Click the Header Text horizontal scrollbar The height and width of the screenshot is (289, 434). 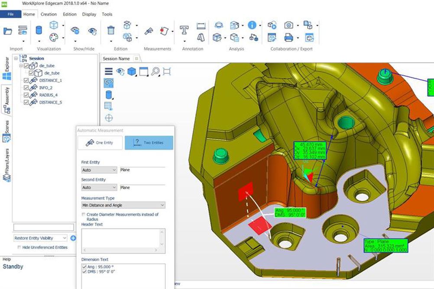click(x=121, y=250)
